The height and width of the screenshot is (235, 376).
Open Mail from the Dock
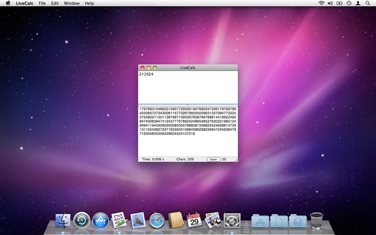138,220
